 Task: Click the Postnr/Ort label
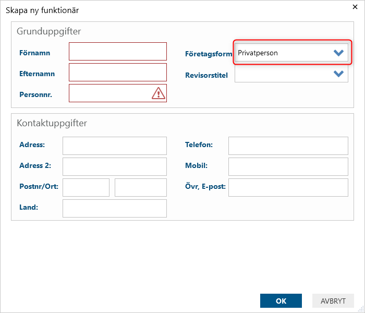coord(39,186)
